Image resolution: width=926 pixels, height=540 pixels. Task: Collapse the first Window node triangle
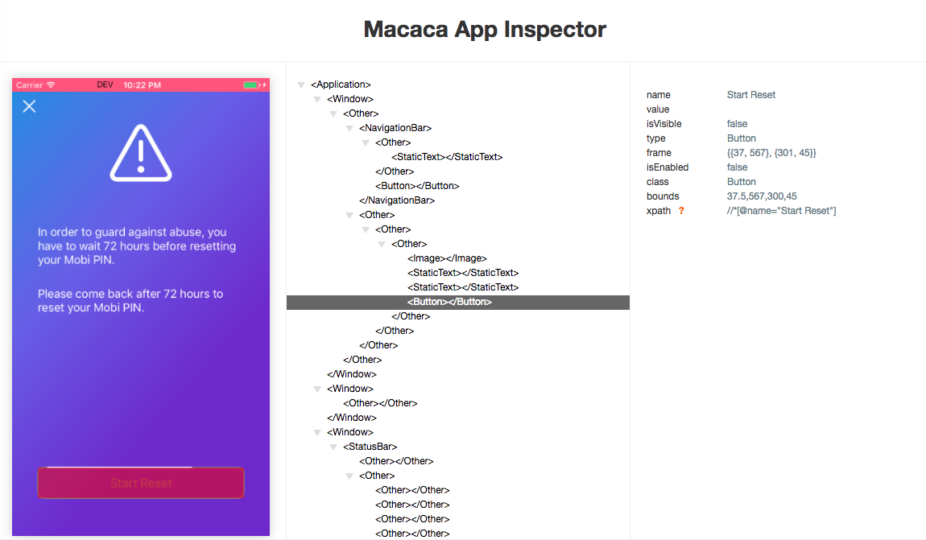[x=317, y=99]
